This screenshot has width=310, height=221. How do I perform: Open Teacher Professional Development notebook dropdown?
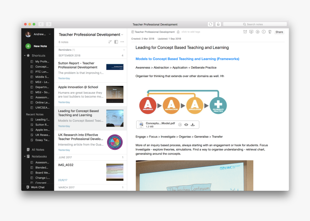coord(122,35)
